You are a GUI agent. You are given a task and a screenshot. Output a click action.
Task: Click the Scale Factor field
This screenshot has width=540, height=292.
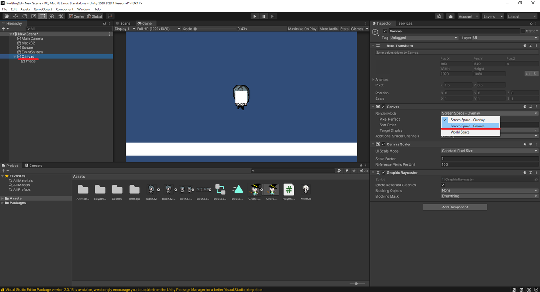tap(490, 159)
